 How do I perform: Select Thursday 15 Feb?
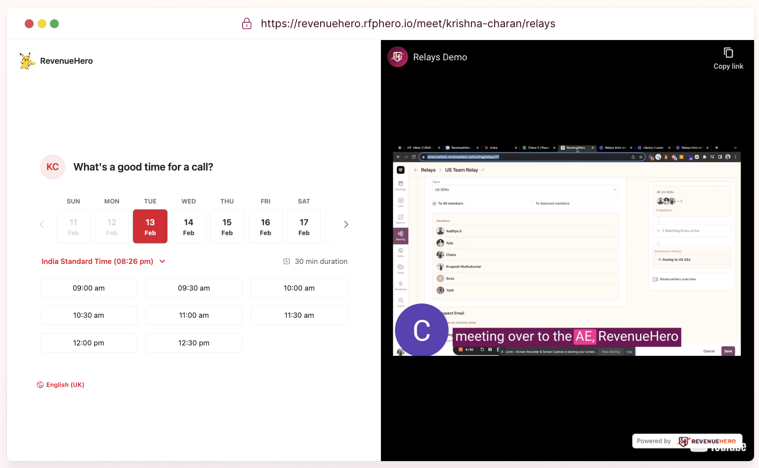point(227,226)
